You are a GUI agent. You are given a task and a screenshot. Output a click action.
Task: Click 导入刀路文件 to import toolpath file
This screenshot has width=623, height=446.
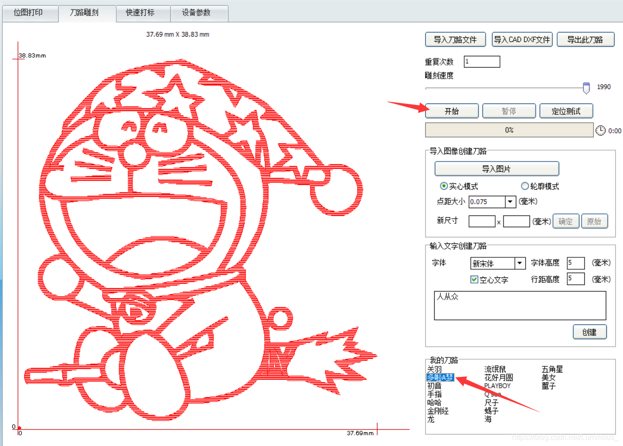(x=455, y=39)
